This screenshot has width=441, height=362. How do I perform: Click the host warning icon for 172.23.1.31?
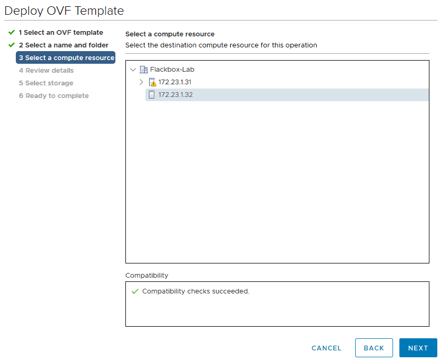coord(152,82)
